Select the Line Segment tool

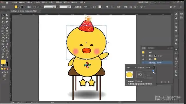7,25
